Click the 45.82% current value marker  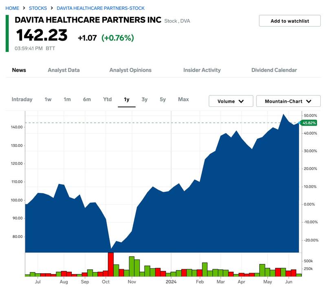click(309, 123)
